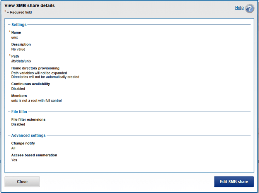Click the blue question mark help icon
The image size is (259, 193).
(250, 8)
